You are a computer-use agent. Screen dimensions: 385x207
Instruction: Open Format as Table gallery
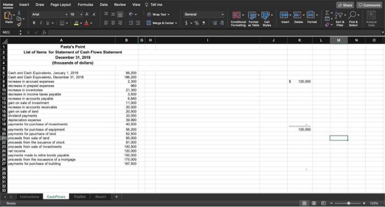(254, 19)
